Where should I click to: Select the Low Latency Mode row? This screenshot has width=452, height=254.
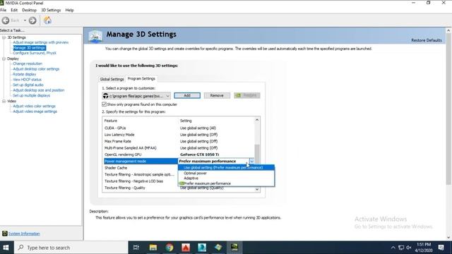point(179,135)
